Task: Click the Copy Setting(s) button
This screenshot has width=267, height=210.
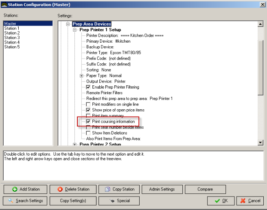Action: [x=73, y=201]
